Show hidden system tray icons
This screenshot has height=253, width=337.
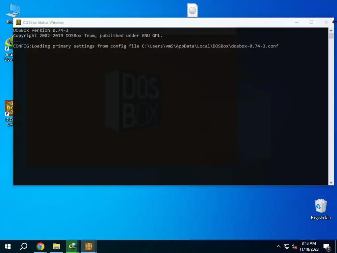278,246
